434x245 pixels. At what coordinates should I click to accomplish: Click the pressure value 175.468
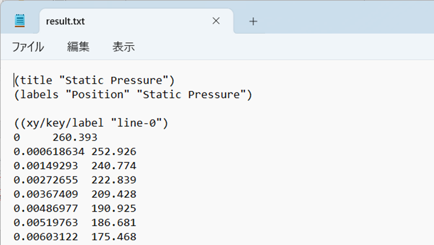[114, 237]
